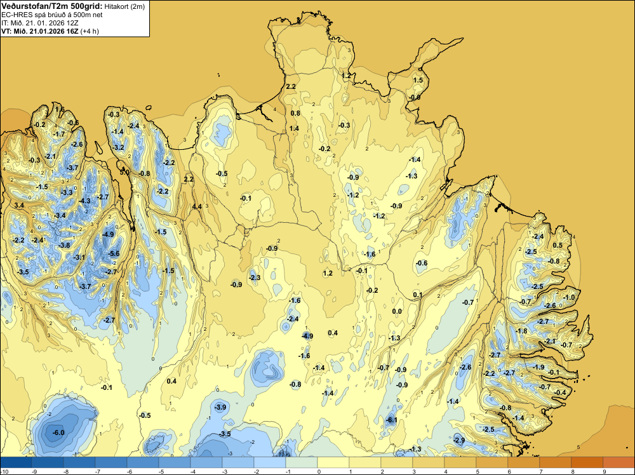Click the valid time 'VT: Mið. 21.01.2026 16Z (+4 h)'
The width and height of the screenshot is (635, 475).
pyautogui.click(x=50, y=30)
